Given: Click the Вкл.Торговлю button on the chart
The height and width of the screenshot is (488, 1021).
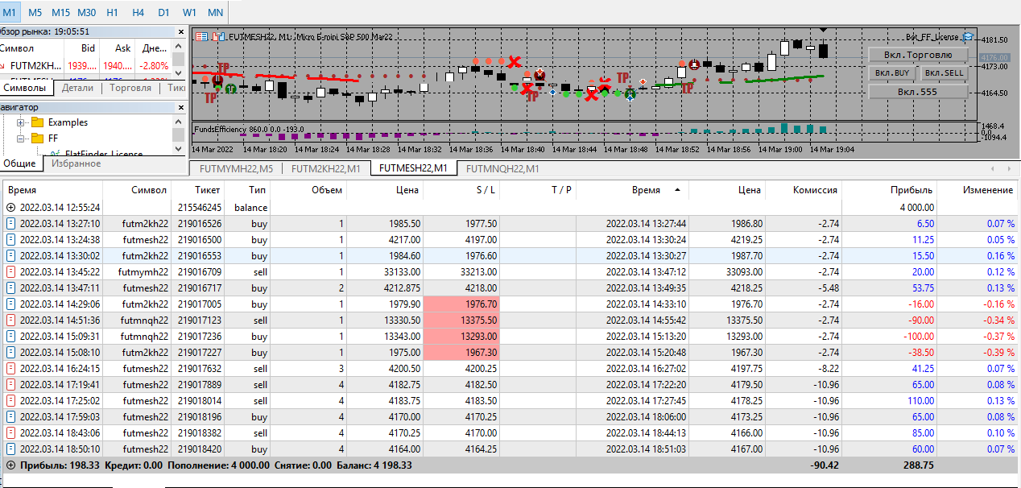Looking at the screenshot, I should pos(918,55).
